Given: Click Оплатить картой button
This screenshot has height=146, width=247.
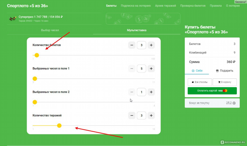Looking at the screenshot, I should pos(212,91).
